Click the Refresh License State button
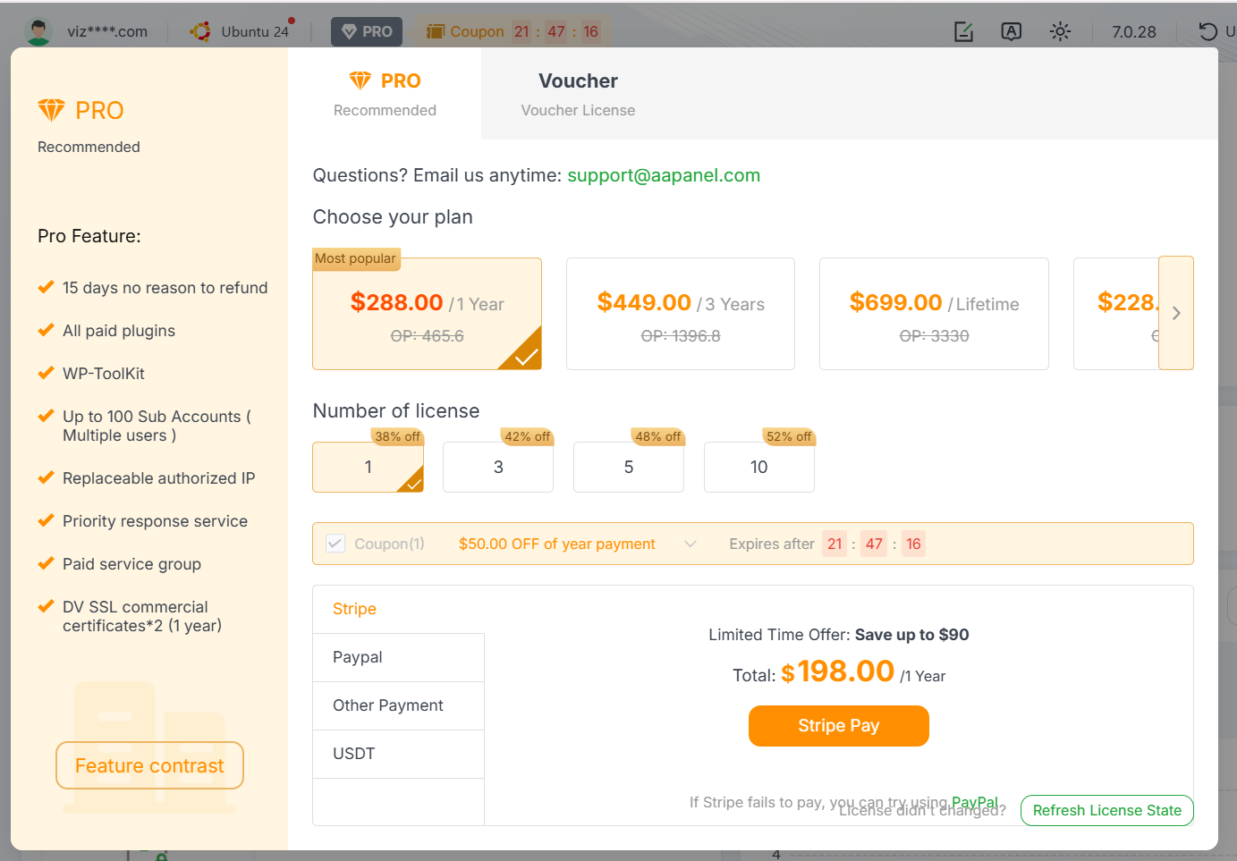 (1106, 810)
